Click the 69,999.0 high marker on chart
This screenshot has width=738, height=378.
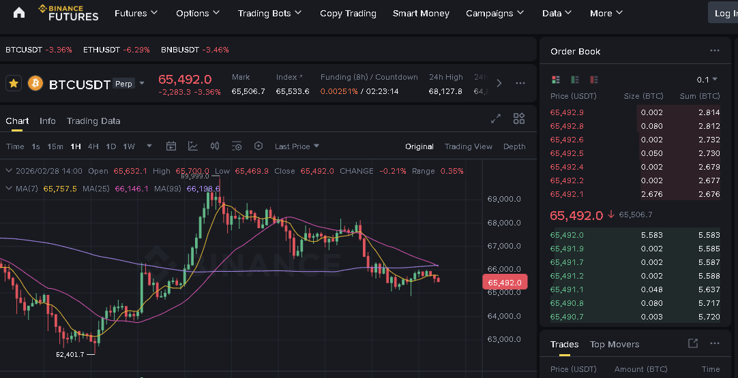[x=195, y=176]
